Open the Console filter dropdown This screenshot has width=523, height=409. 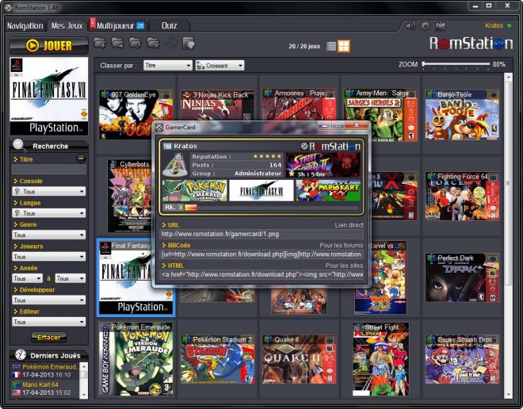(48, 192)
